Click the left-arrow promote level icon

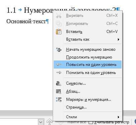[59, 65]
